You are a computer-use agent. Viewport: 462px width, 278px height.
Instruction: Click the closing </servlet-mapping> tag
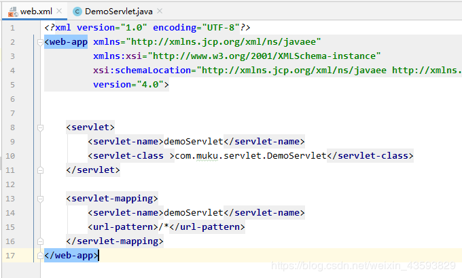coord(115,241)
